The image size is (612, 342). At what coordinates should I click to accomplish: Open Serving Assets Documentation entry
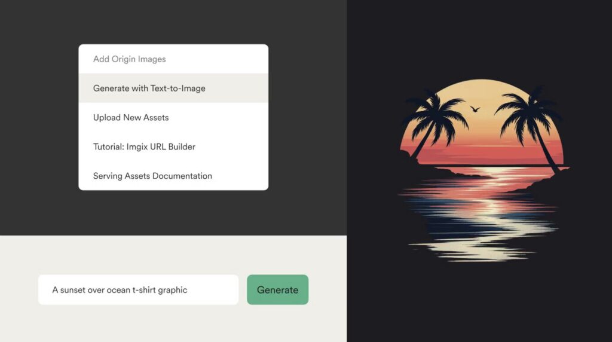[152, 176]
